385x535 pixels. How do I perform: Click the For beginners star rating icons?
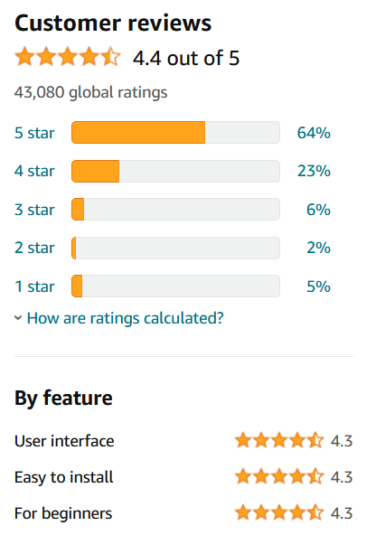pyautogui.click(x=279, y=512)
